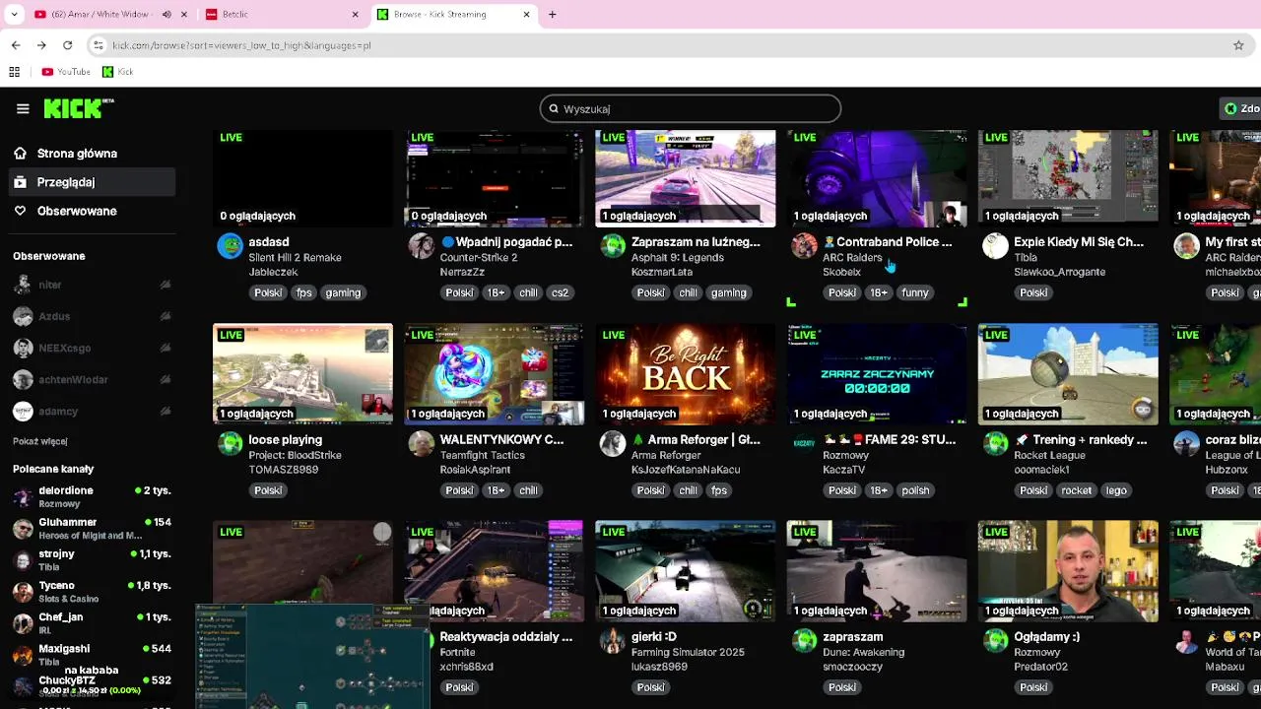The image size is (1261, 709).
Task: Open followed channel adamcy
Action: click(92, 411)
